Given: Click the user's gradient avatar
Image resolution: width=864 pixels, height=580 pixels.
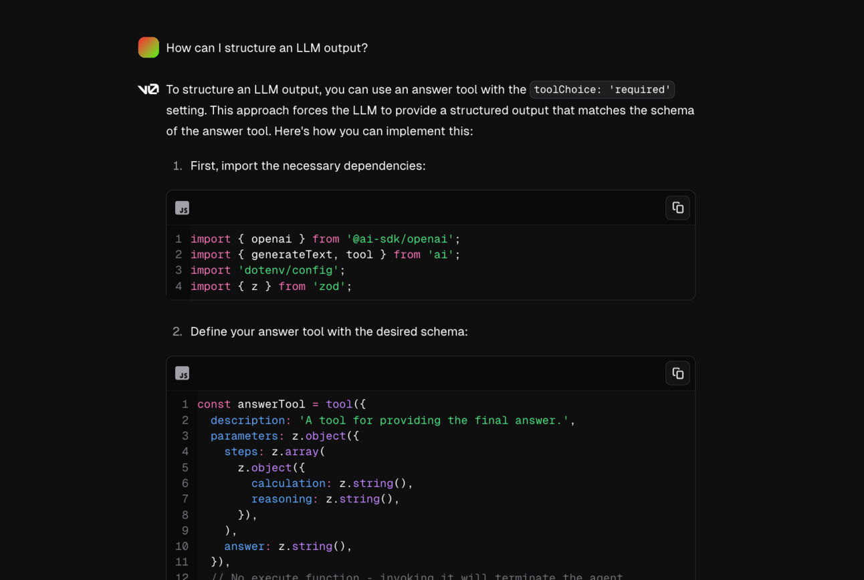Looking at the screenshot, I should tap(148, 47).
